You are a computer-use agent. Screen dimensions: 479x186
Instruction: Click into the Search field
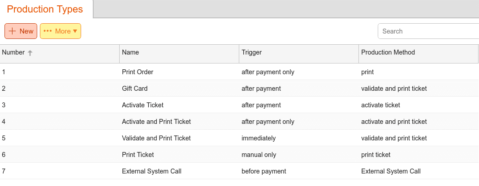pos(428,31)
